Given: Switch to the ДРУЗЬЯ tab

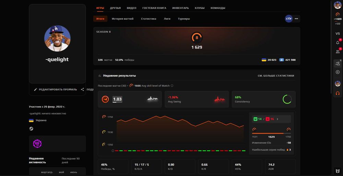Looking at the screenshot, I should [115, 8].
